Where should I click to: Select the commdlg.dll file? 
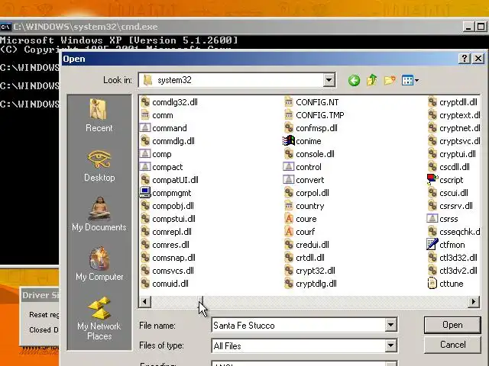pyautogui.click(x=167, y=141)
